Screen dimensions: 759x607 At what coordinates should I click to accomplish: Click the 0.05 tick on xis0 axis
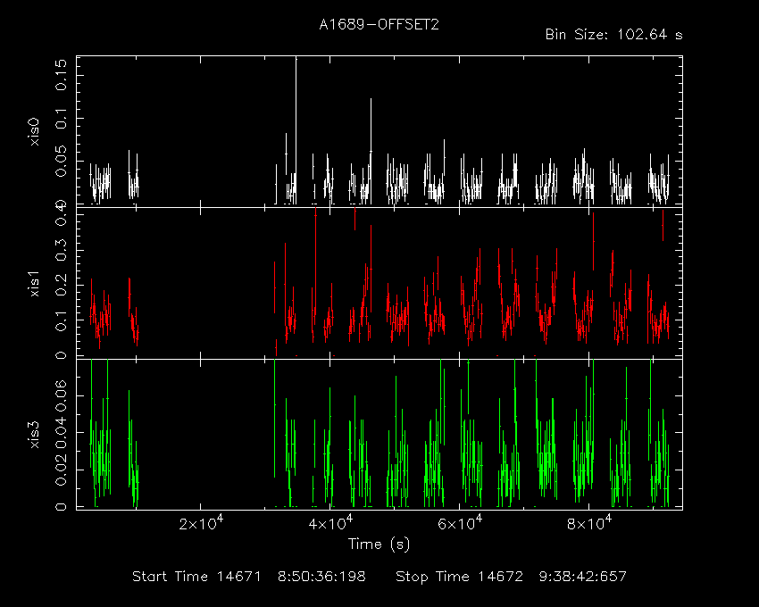point(62,161)
